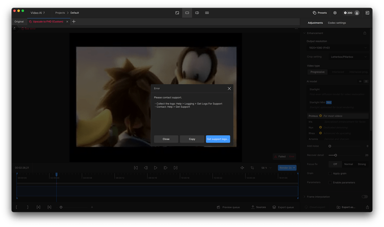Viewport: 384px width, 227px height.
Task: Open the settings gear icon
Action: (x=335, y=13)
